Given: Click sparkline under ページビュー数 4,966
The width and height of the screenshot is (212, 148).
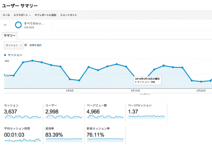Looking at the screenshot, I should (x=105, y=117).
